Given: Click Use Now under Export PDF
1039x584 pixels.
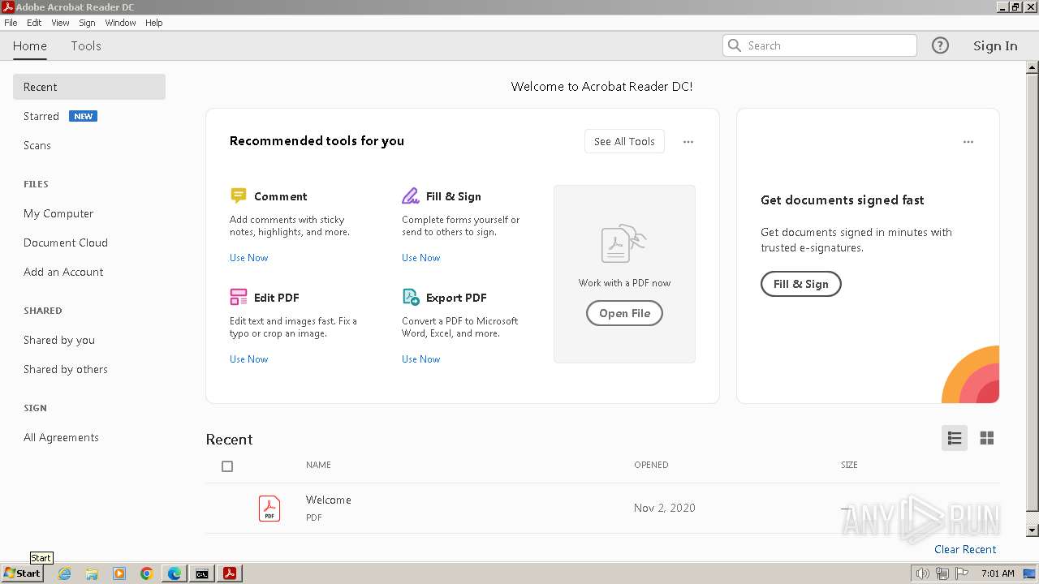Looking at the screenshot, I should (x=420, y=359).
